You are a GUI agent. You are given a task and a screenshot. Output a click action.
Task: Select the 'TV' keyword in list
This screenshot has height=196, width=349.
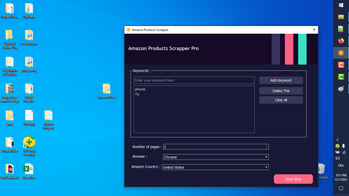(137, 95)
